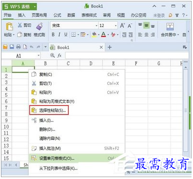The height and width of the screenshot is (179, 193).
Task: Open the font name dropdown
Action: pos(96,26)
